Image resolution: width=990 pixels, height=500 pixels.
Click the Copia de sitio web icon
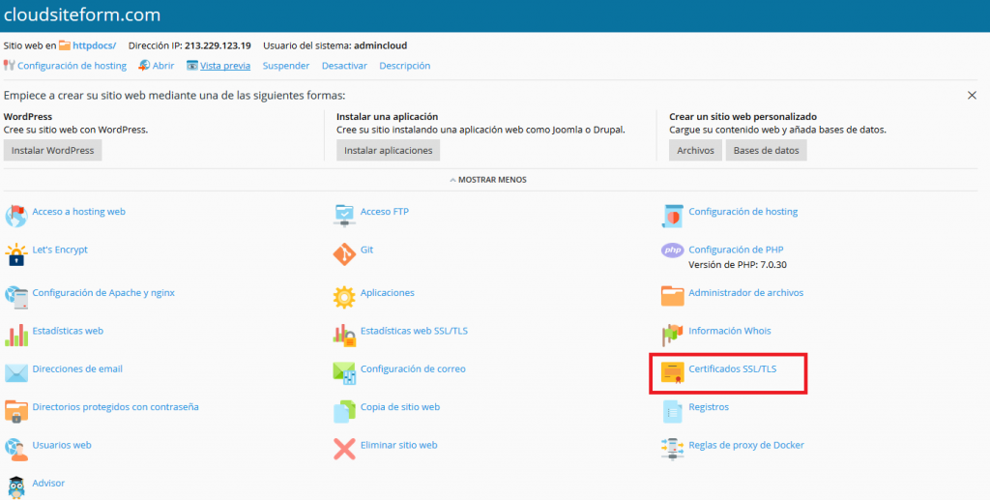(344, 411)
